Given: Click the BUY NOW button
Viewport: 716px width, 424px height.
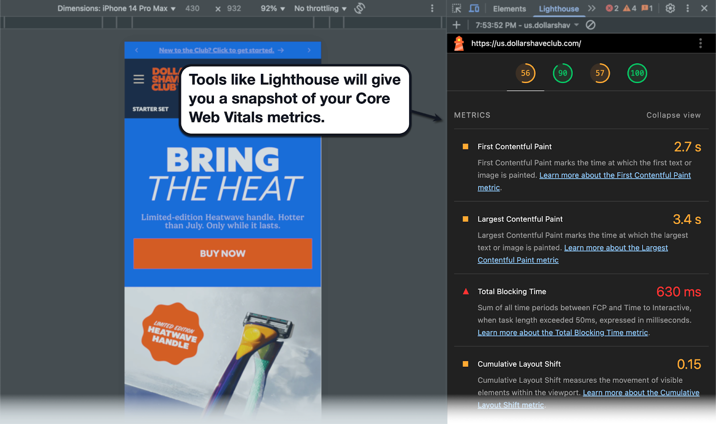Looking at the screenshot, I should [x=223, y=254].
